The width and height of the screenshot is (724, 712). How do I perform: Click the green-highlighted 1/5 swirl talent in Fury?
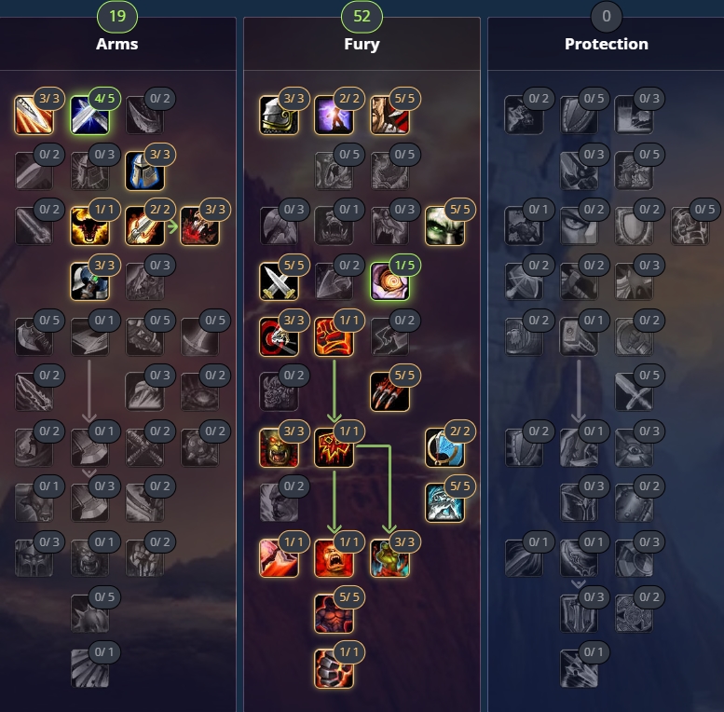coord(389,281)
